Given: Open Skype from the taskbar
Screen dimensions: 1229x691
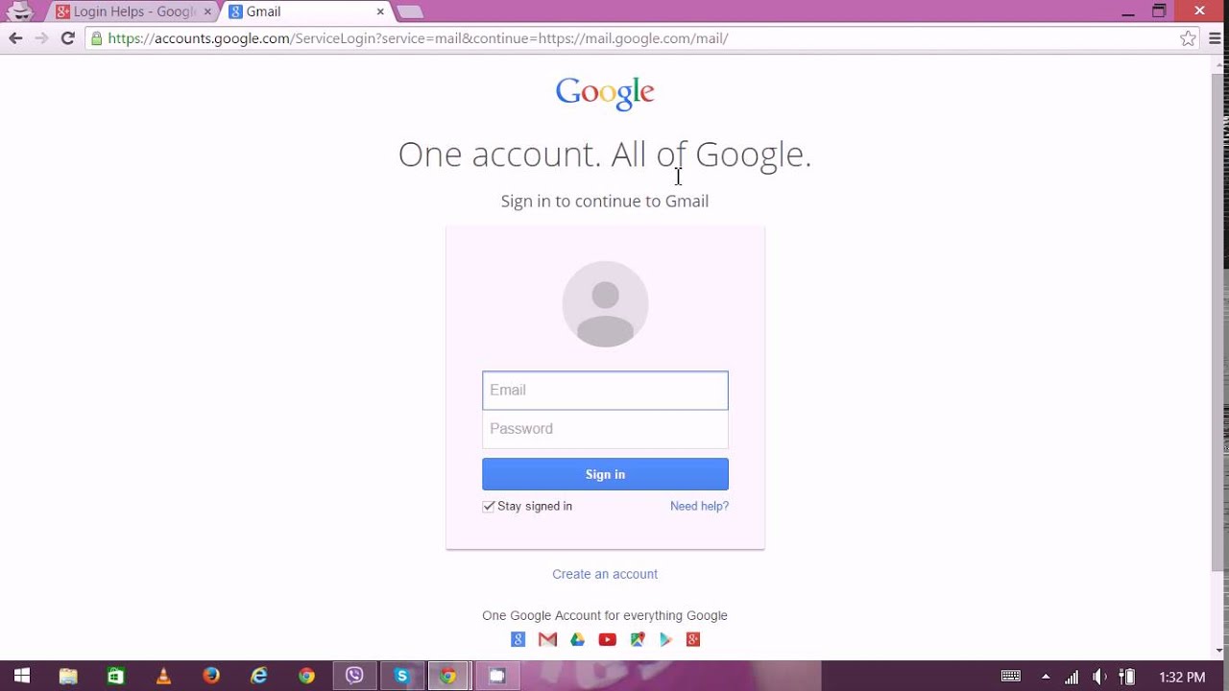Looking at the screenshot, I should pos(401,676).
